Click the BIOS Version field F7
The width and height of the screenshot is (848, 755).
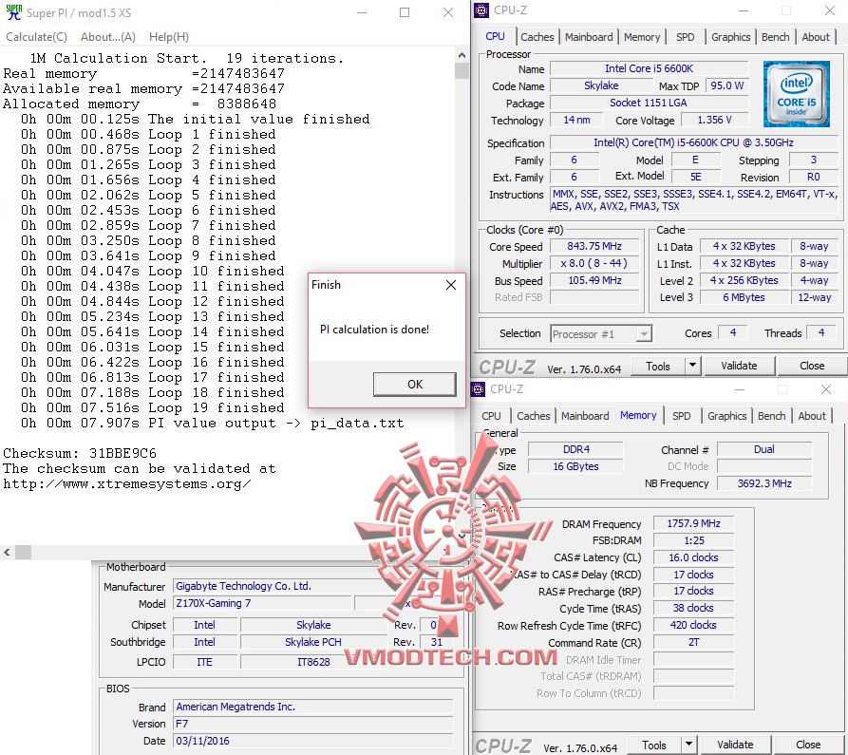[x=313, y=724]
